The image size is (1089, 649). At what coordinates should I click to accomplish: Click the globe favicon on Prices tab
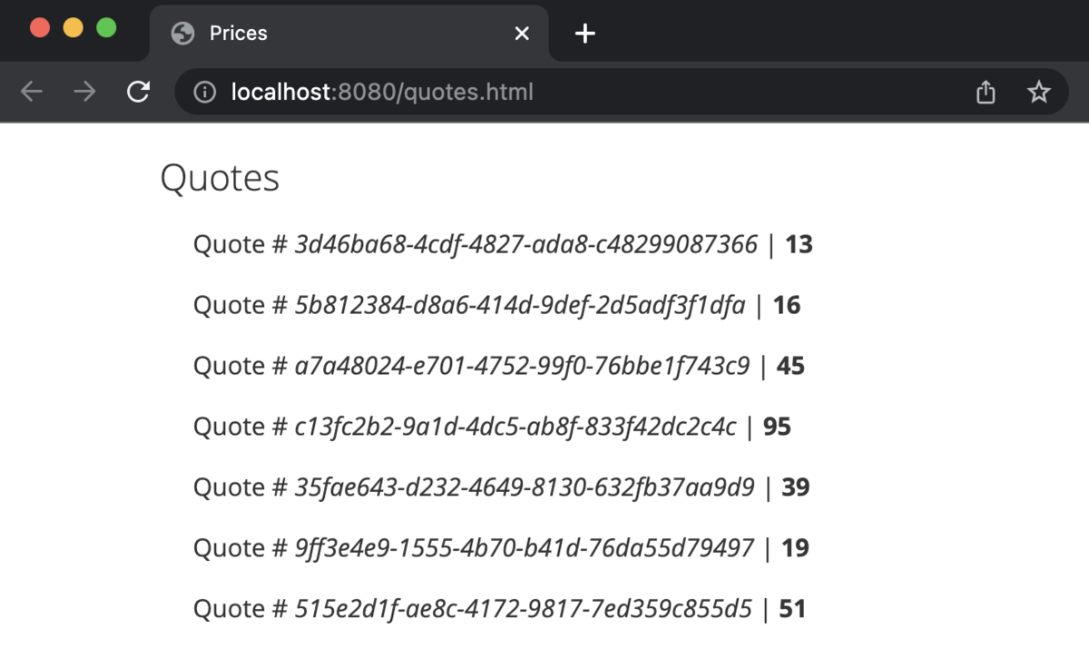(x=182, y=34)
